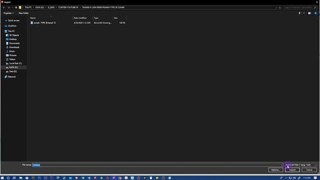
Task: Open the AutoCAD Files type dropdown
Action: (x=301, y=165)
